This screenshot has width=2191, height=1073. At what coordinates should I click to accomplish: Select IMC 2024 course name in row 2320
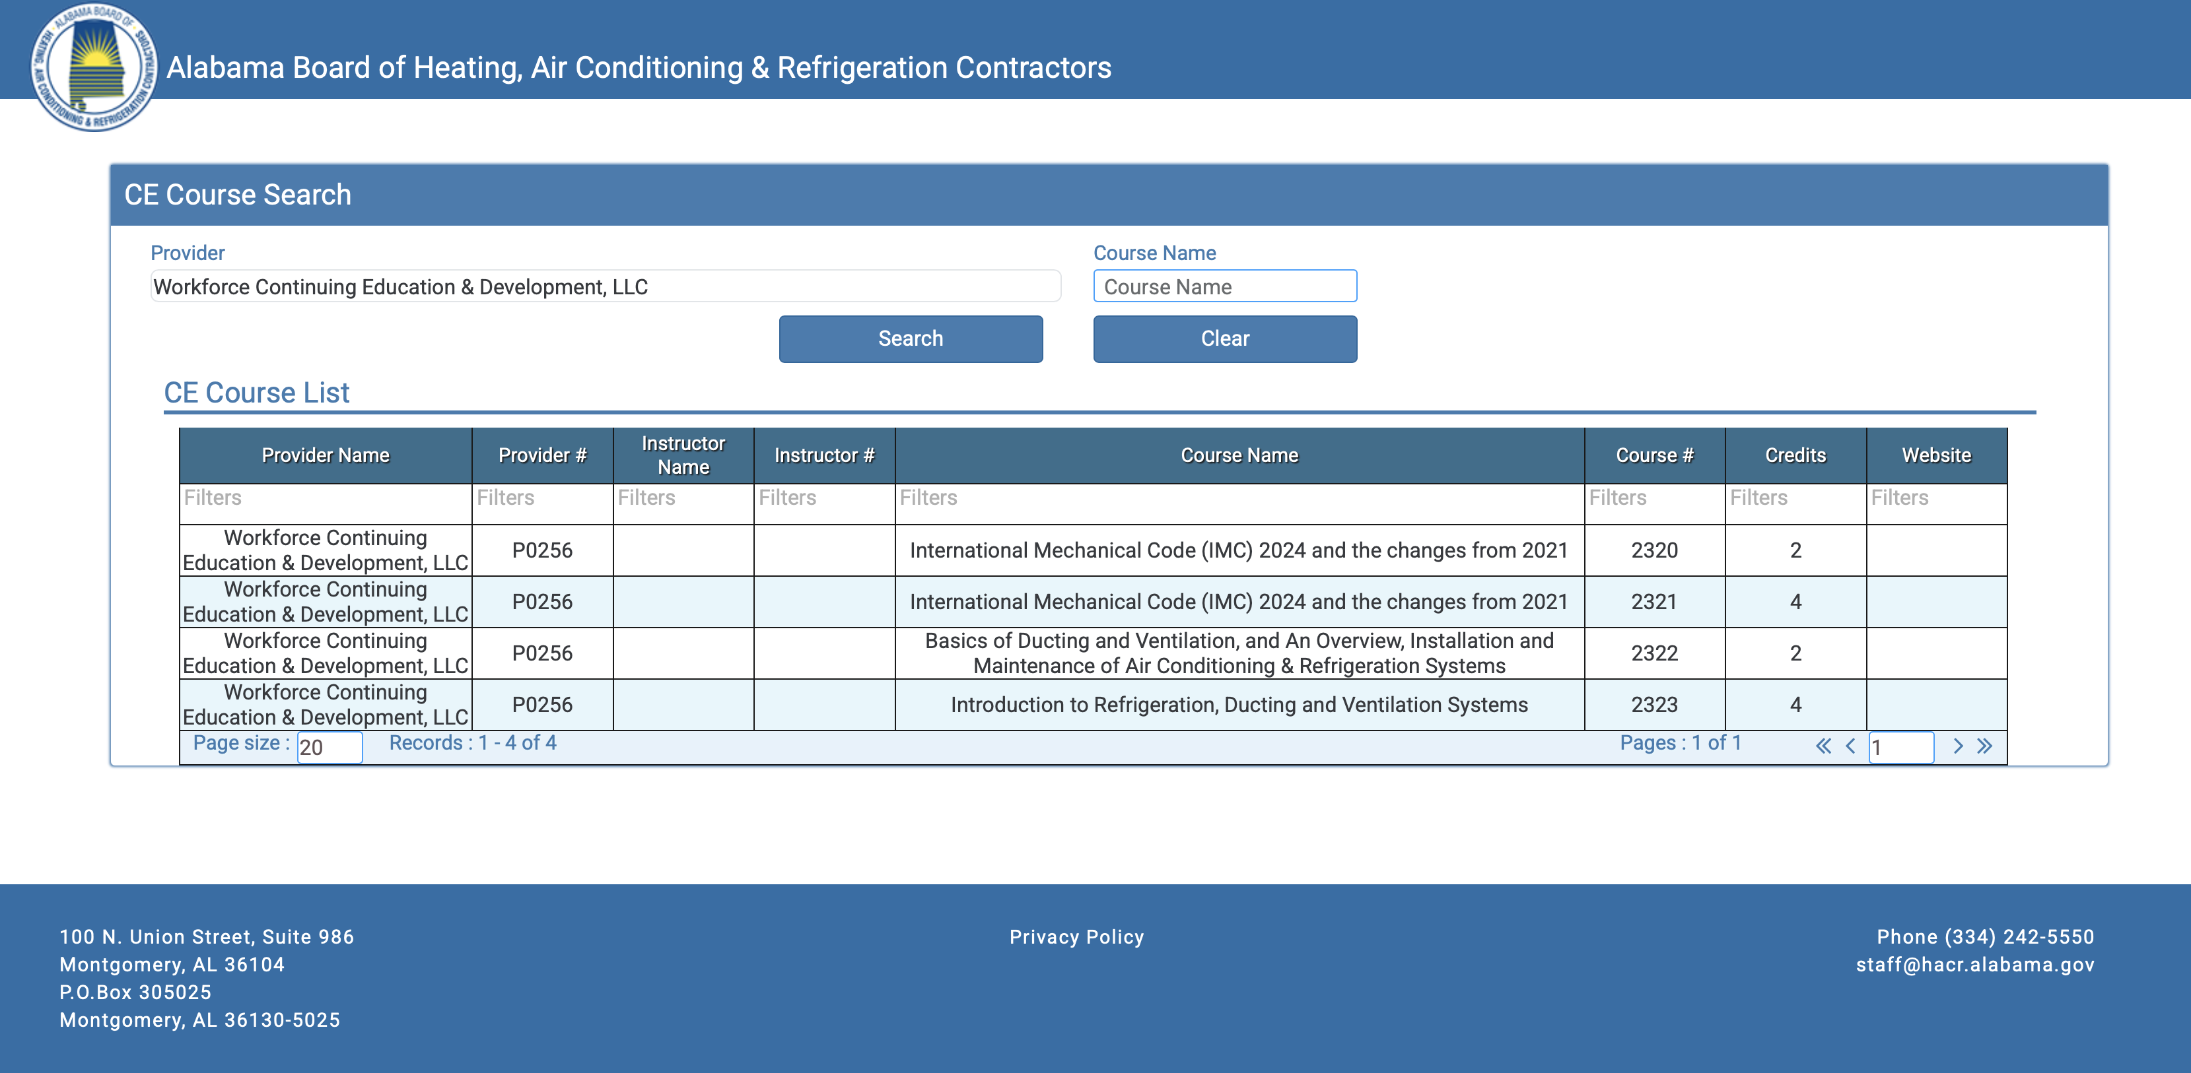click(1239, 551)
